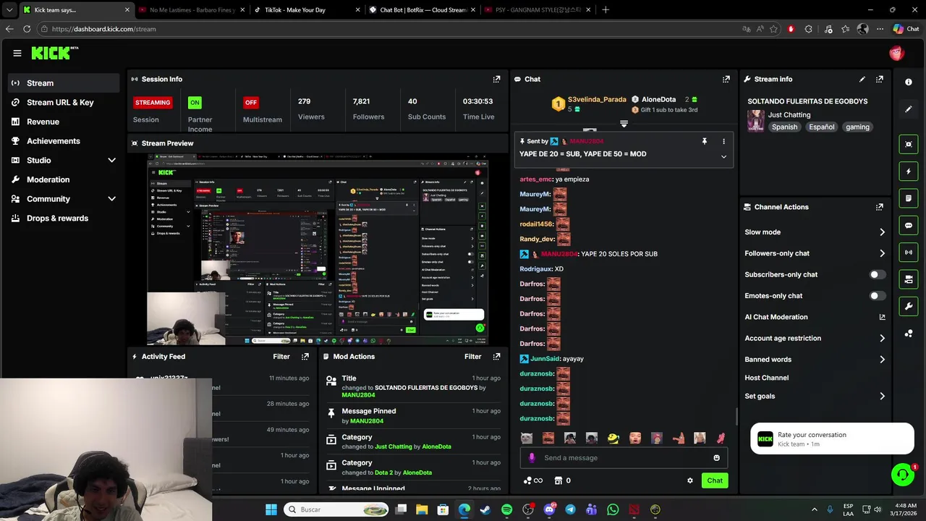Edit stream info with the pencil icon
Viewport: 926px width, 521px height.
[862, 79]
